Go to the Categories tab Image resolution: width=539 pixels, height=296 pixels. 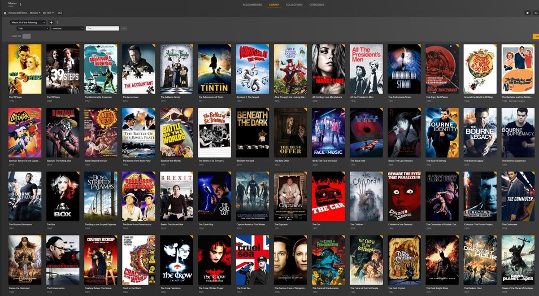pyautogui.click(x=316, y=5)
